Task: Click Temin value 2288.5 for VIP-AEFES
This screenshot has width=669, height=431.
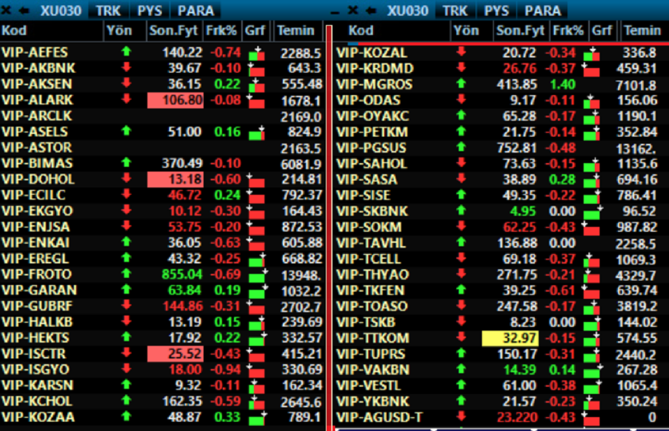Action: pos(301,53)
